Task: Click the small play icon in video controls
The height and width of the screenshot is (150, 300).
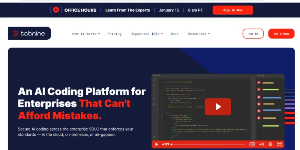Action: [157, 144]
